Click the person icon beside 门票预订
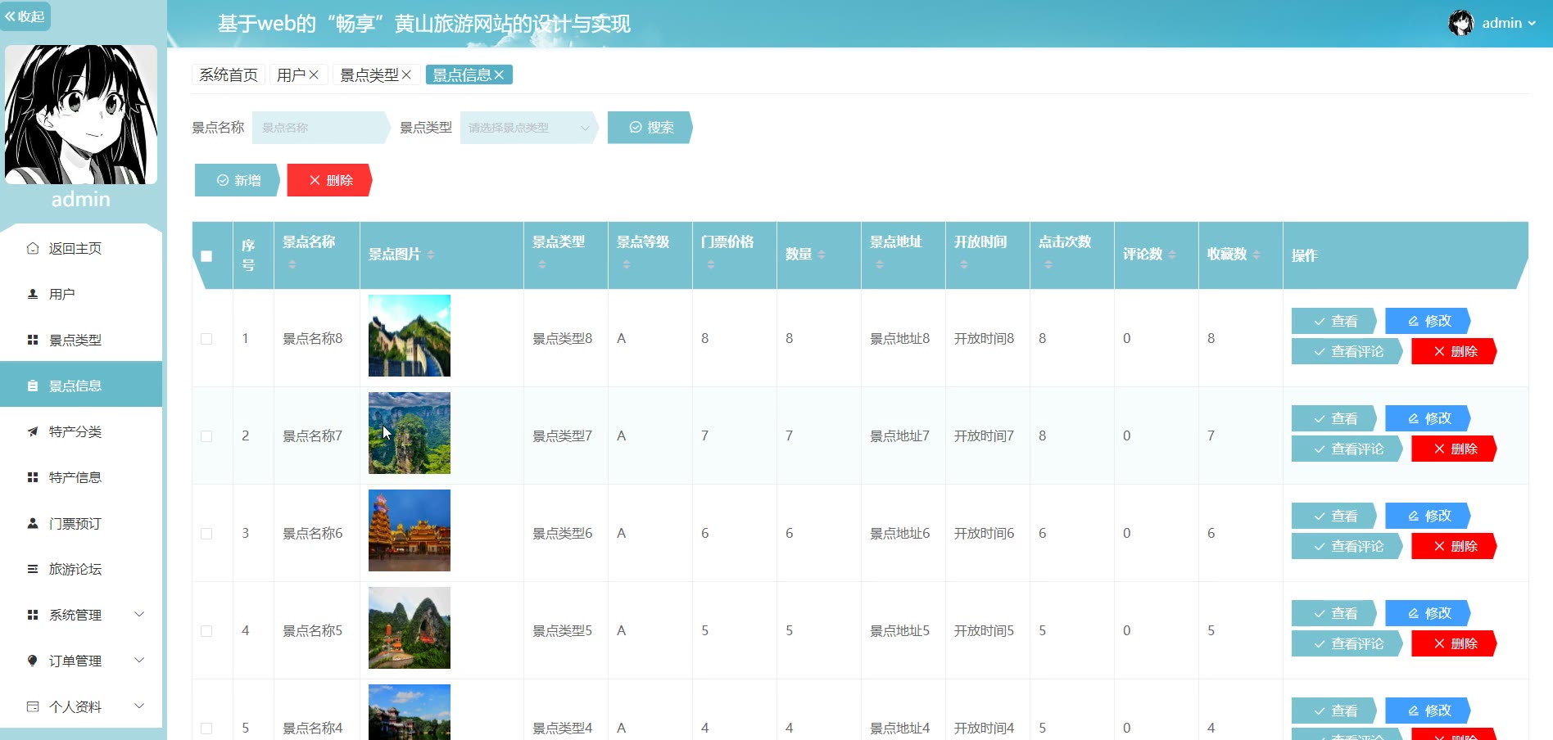This screenshot has width=1553, height=740. [33, 523]
